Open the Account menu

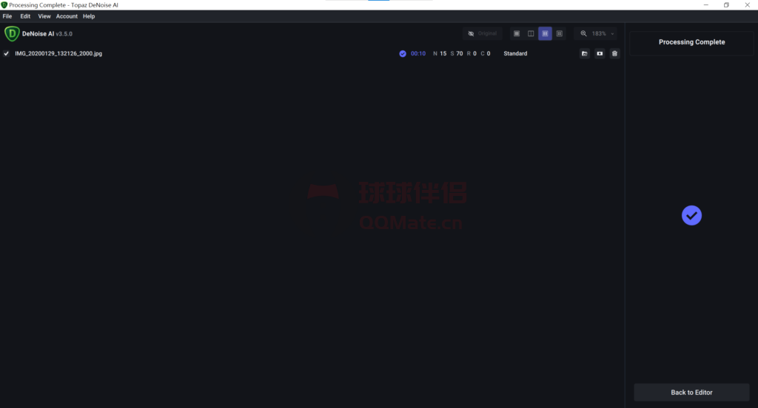point(67,16)
